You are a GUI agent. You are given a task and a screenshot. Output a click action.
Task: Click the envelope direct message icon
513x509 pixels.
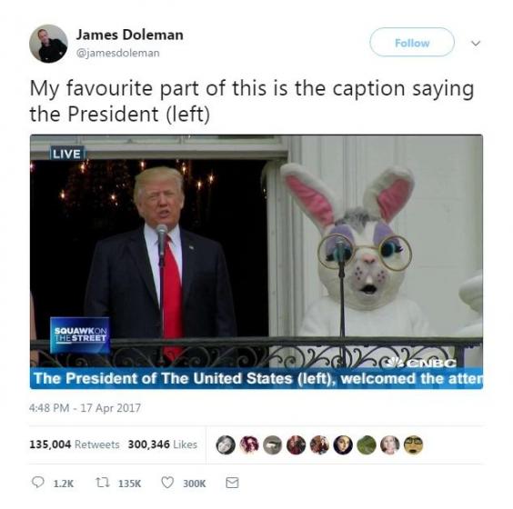[232, 483]
